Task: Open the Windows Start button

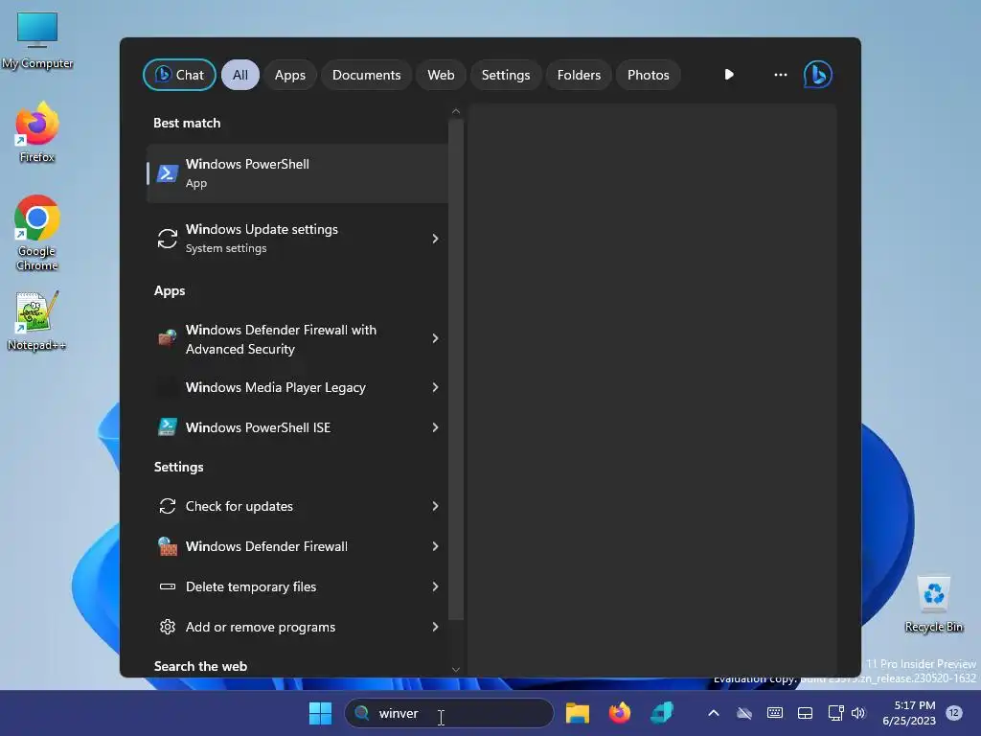Action: point(320,713)
